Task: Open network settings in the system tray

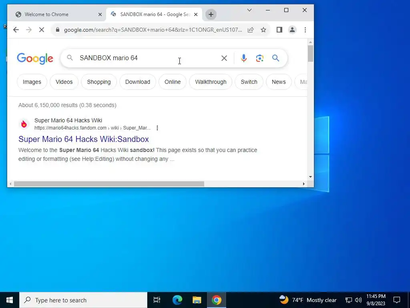Action: [x=349, y=300]
